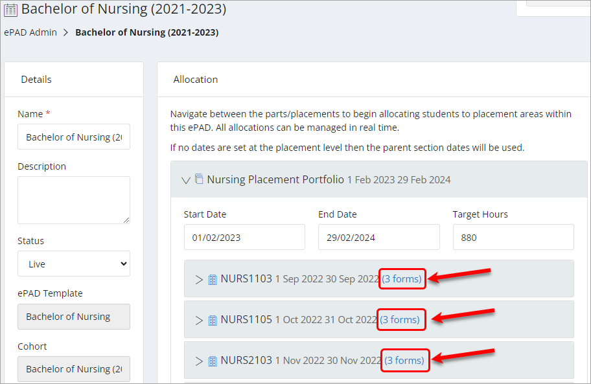Navigate to ePAD Admin via the breadcrumb
The height and width of the screenshot is (384, 591).
click(x=30, y=32)
